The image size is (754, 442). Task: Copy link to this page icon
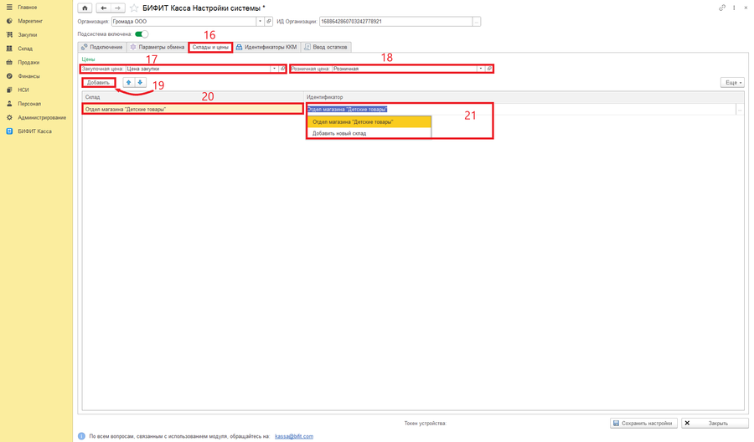tap(722, 8)
